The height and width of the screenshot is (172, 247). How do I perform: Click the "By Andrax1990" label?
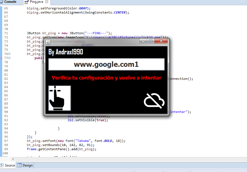(x=66, y=52)
